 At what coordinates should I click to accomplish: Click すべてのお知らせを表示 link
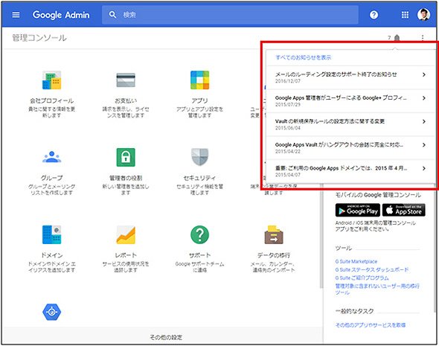(x=304, y=57)
